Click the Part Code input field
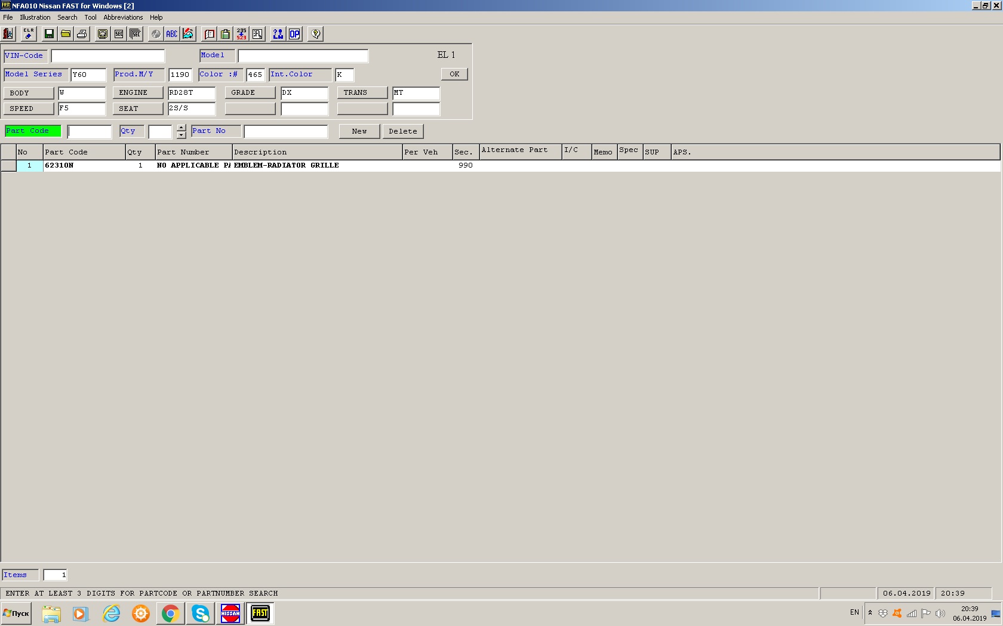Screen dimensions: 1003x626 (x=90, y=131)
